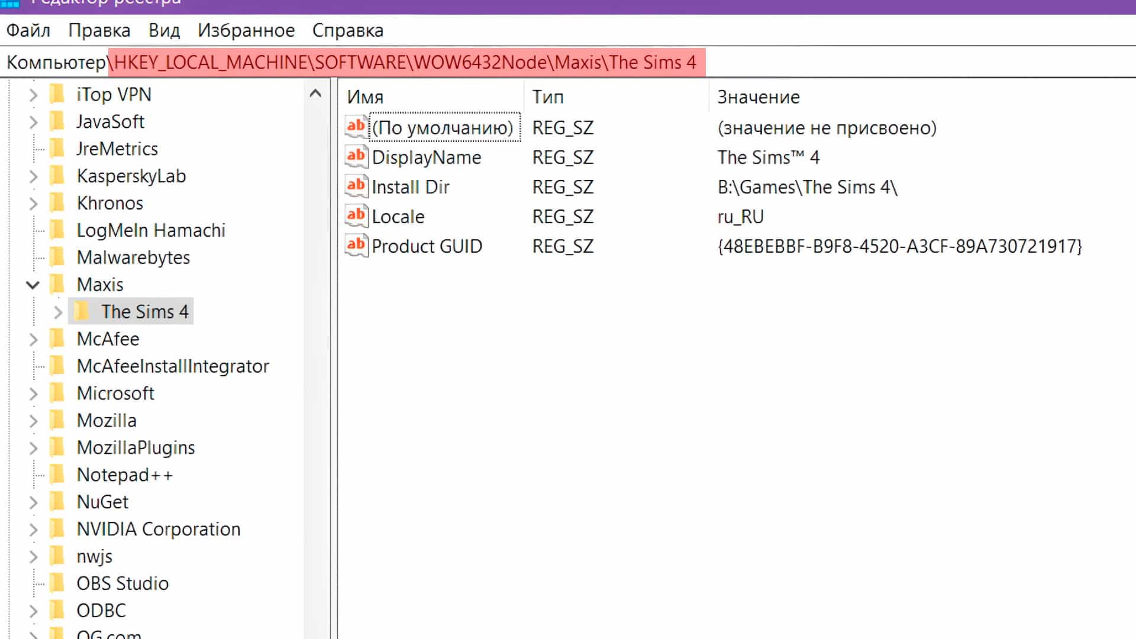Select The Sims 4 folder icon

point(82,311)
